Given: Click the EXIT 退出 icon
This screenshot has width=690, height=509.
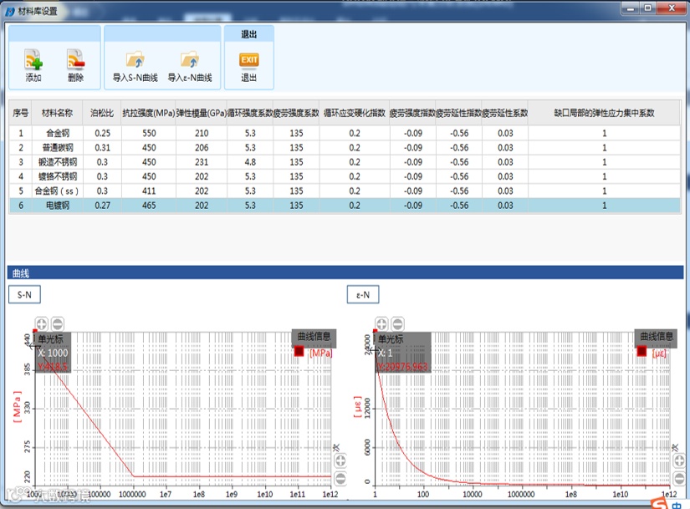Looking at the screenshot, I should pos(248,60).
